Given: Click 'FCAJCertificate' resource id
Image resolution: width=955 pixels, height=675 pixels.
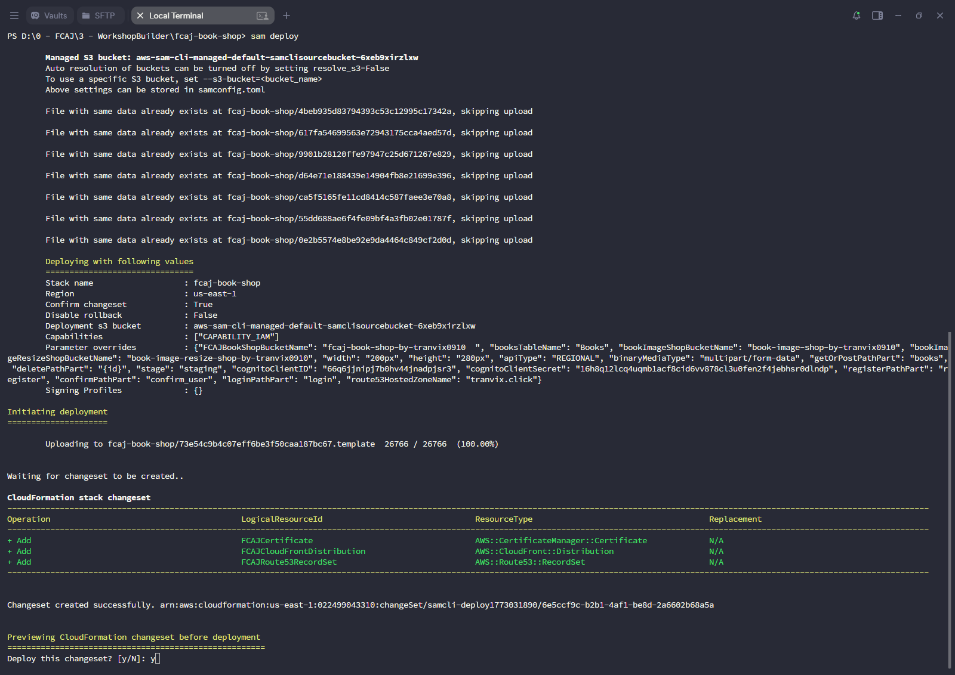Looking at the screenshot, I should [x=277, y=540].
